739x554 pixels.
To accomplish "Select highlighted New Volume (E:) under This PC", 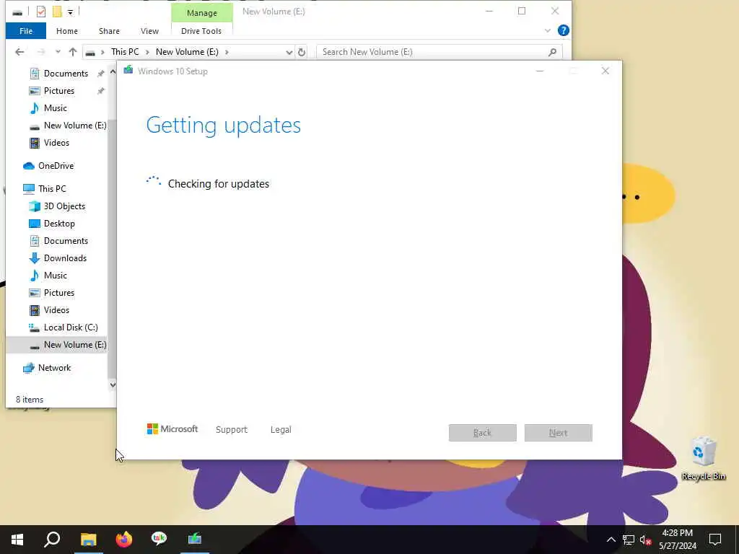I will click(x=75, y=345).
